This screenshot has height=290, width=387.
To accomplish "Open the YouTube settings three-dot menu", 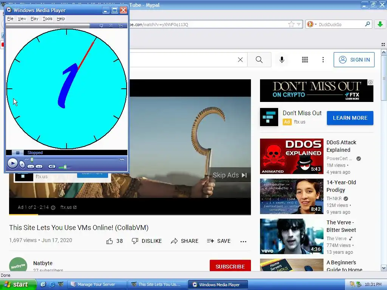I will (323, 60).
